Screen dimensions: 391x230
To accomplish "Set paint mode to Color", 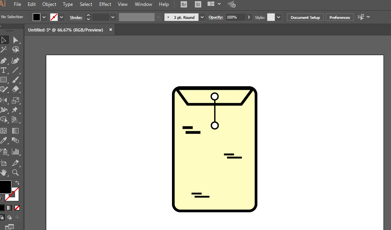I will [x=2, y=208].
